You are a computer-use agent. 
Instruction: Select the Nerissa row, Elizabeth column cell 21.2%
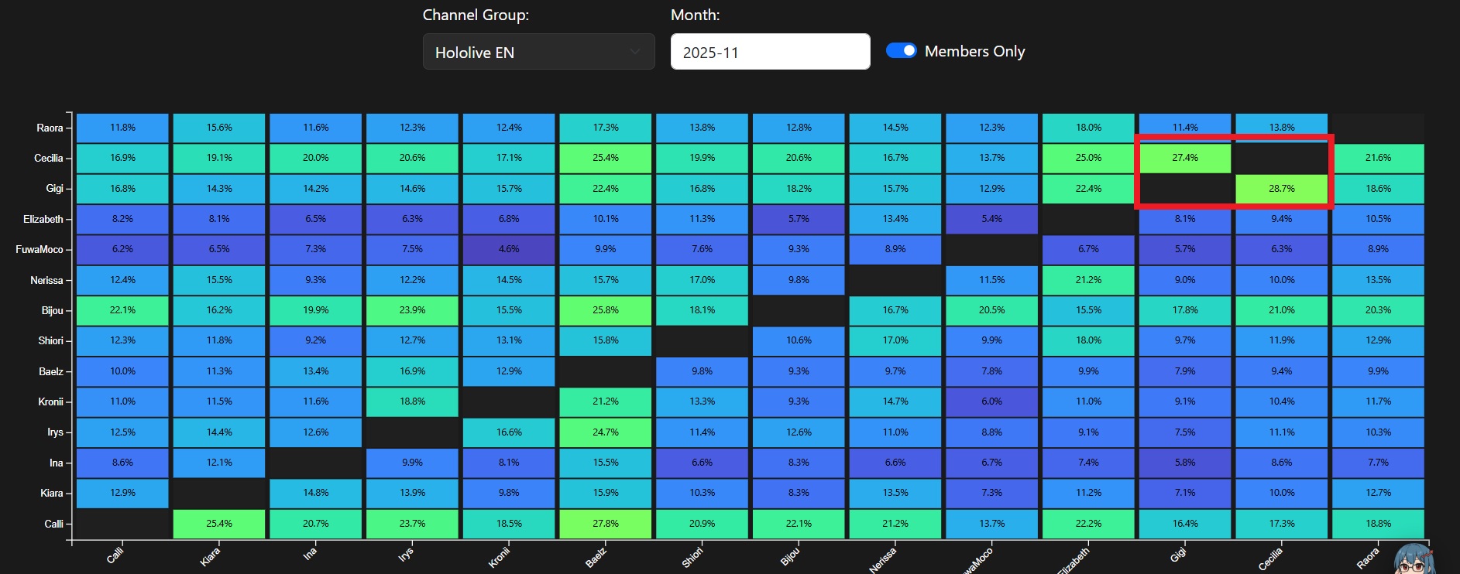pos(1088,280)
